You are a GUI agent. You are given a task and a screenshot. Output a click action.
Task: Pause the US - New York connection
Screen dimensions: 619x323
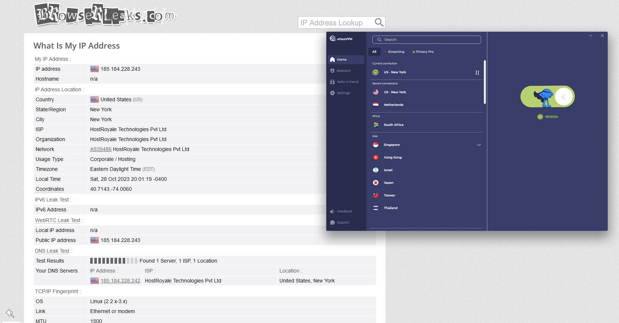pyautogui.click(x=477, y=73)
